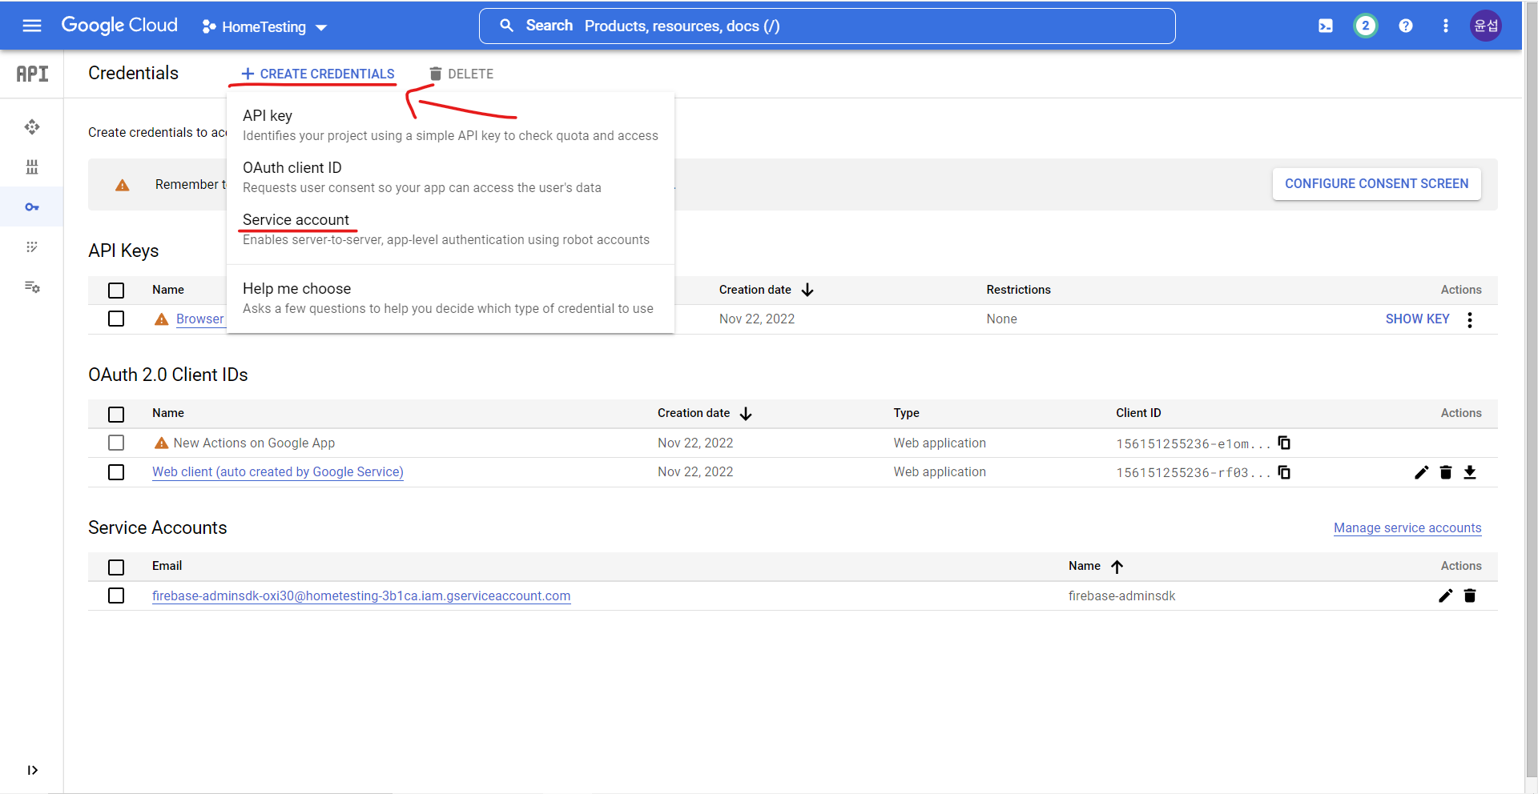Click CONFIGURE CONSENT SCREEN button
This screenshot has width=1538, height=794.
[x=1376, y=183]
